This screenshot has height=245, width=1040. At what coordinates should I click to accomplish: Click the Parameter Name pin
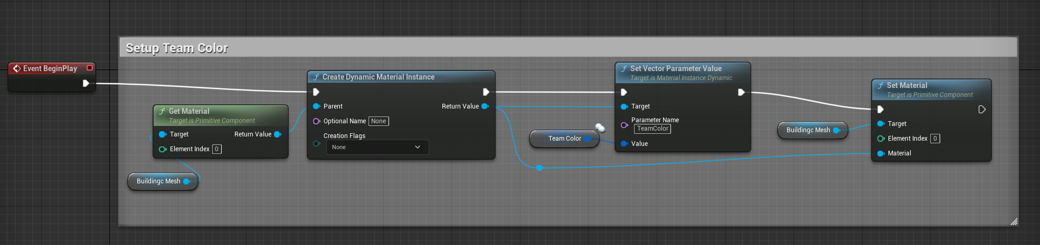pos(624,125)
